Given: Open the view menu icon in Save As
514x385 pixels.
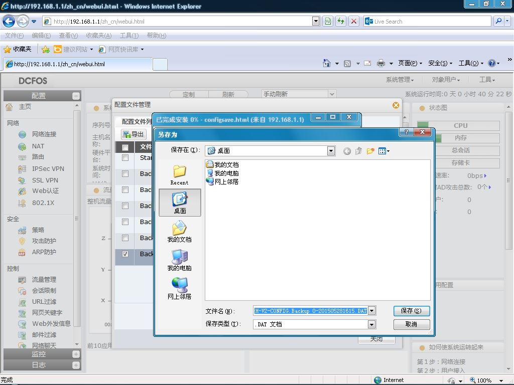Looking at the screenshot, I should point(383,151).
